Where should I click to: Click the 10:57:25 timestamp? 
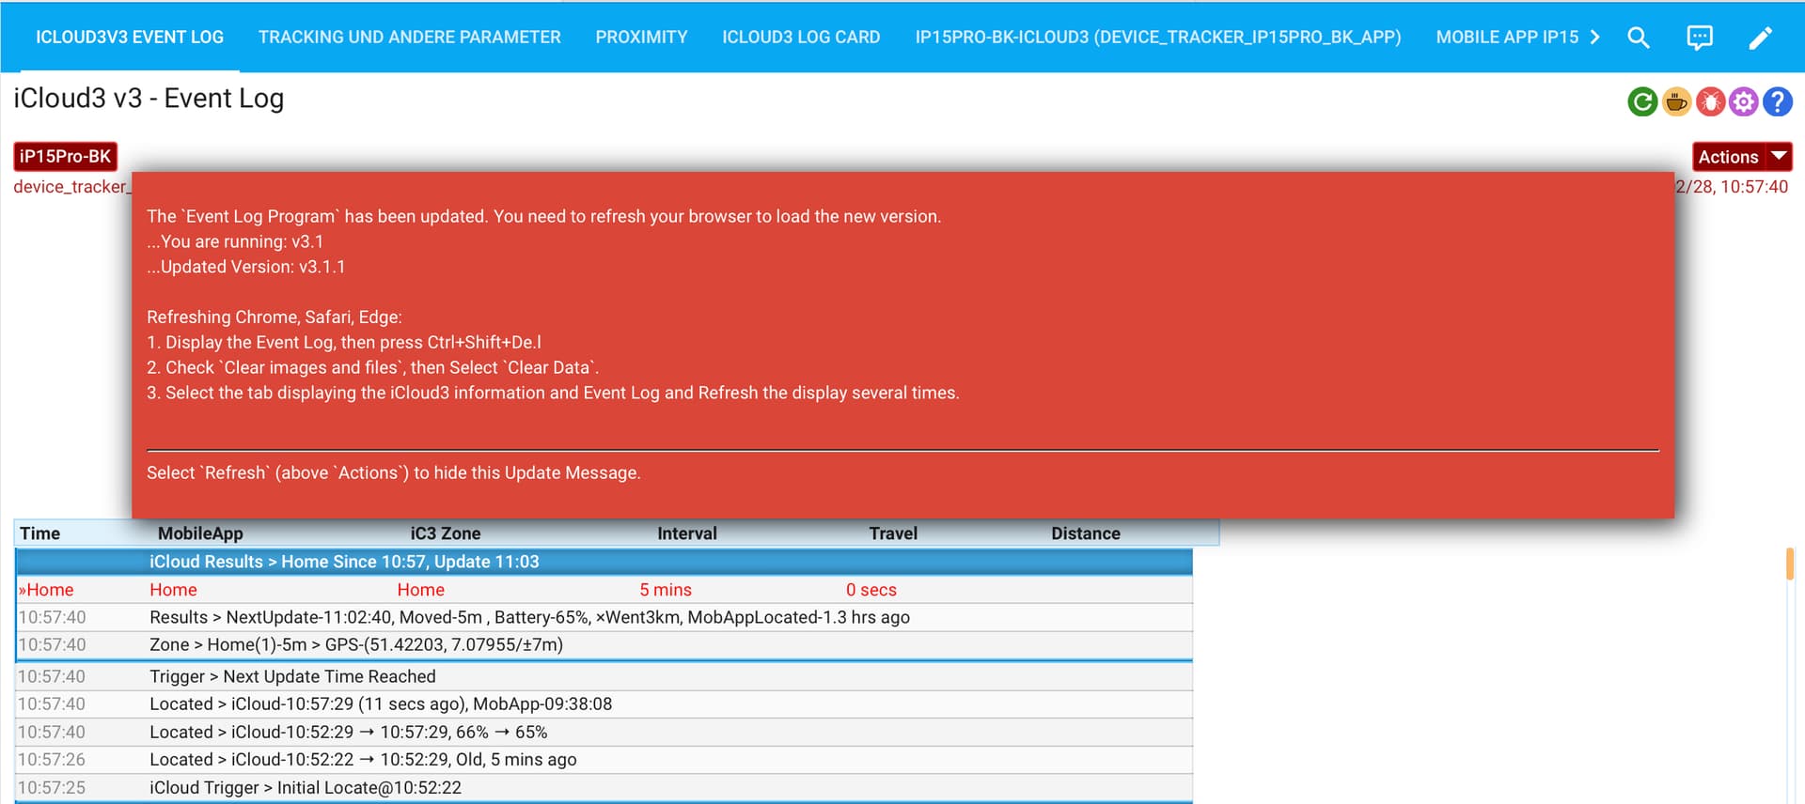pos(52,787)
